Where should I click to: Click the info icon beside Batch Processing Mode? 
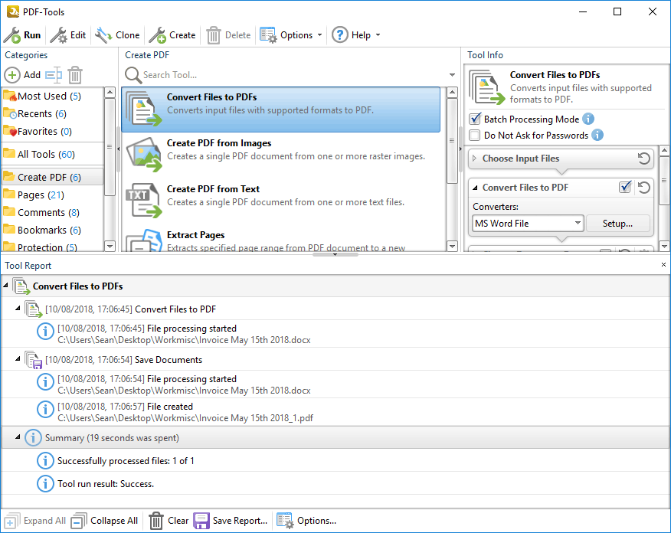click(x=588, y=119)
